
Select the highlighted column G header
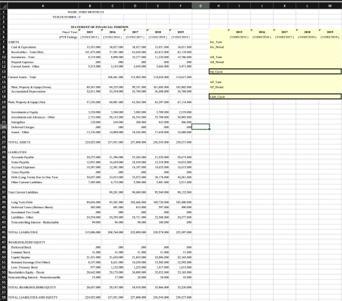(x=200, y=5)
